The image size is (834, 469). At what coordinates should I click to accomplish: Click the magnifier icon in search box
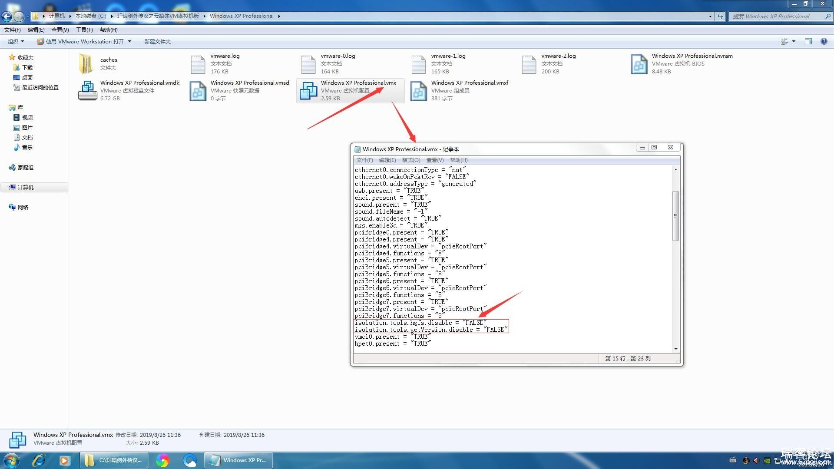[x=828, y=17]
